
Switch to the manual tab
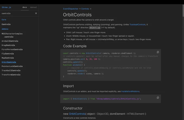tap(34, 7)
